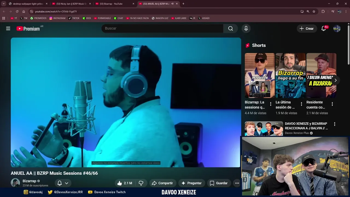Image resolution: width=350 pixels, height=197 pixels.
Task: Go to YouTube Premium home logo
Action: pyautogui.click(x=28, y=28)
